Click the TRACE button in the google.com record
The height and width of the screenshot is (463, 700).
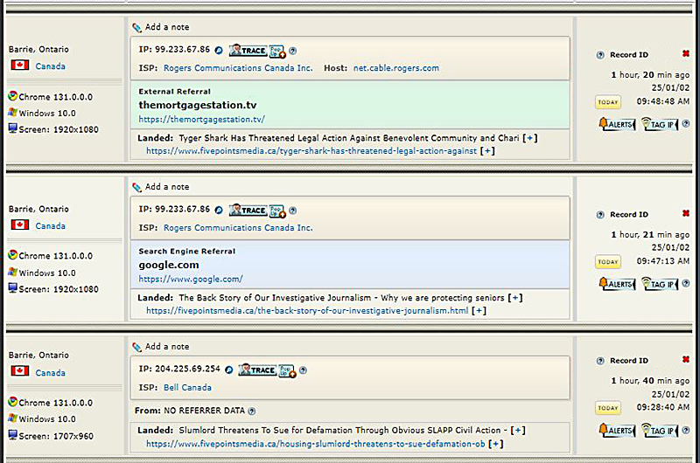click(248, 210)
